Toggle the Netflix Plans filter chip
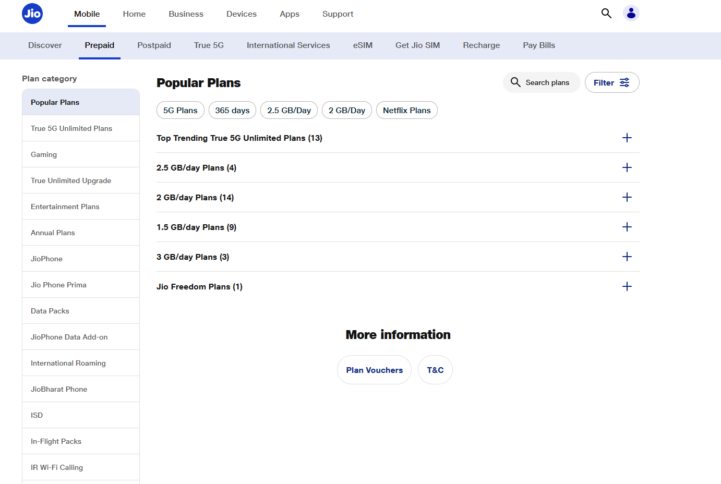Image resolution: width=721 pixels, height=484 pixels. tap(407, 110)
